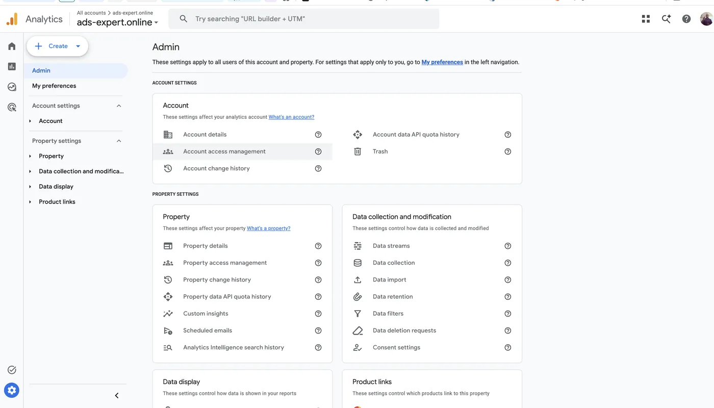
Task: Click the Admin gear icon
Action: tap(12, 391)
